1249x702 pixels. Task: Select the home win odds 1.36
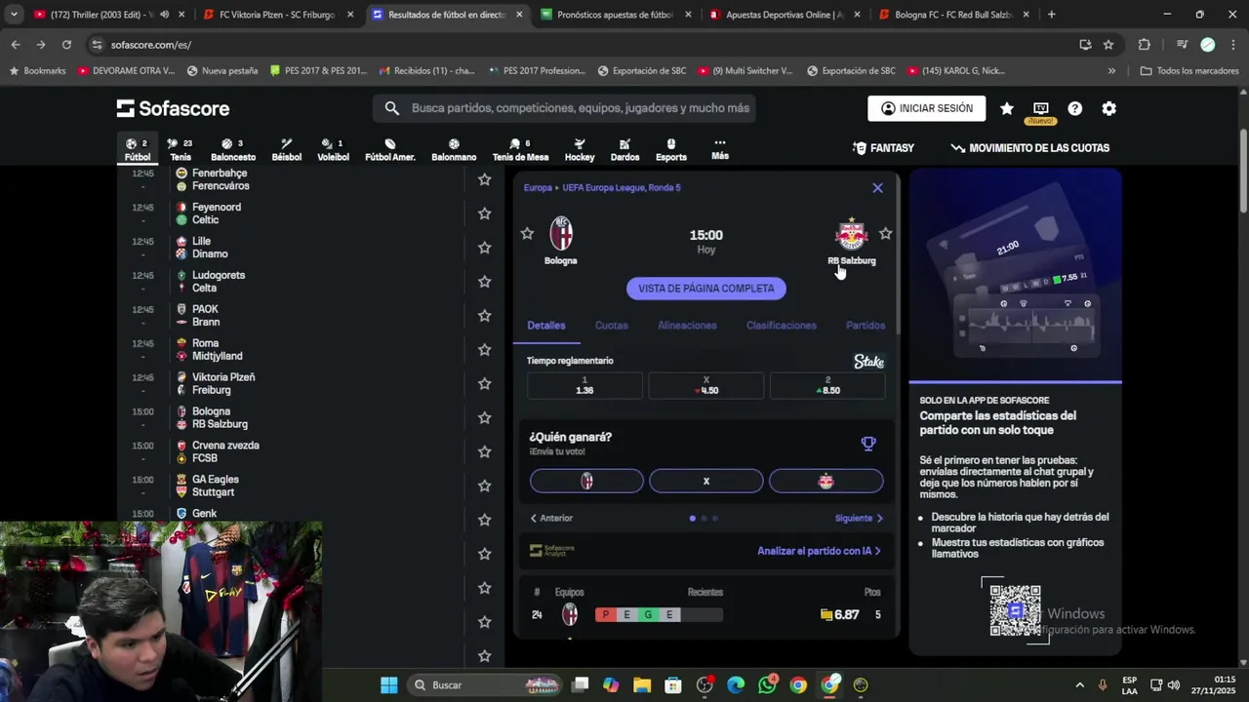(584, 385)
